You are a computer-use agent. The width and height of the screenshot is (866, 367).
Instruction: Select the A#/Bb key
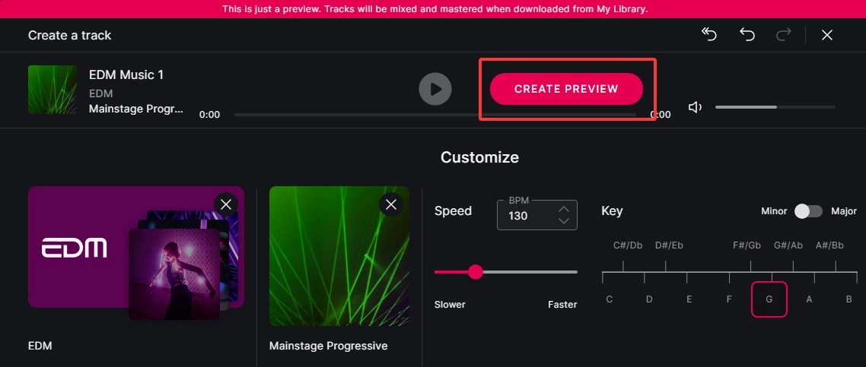[x=829, y=245]
